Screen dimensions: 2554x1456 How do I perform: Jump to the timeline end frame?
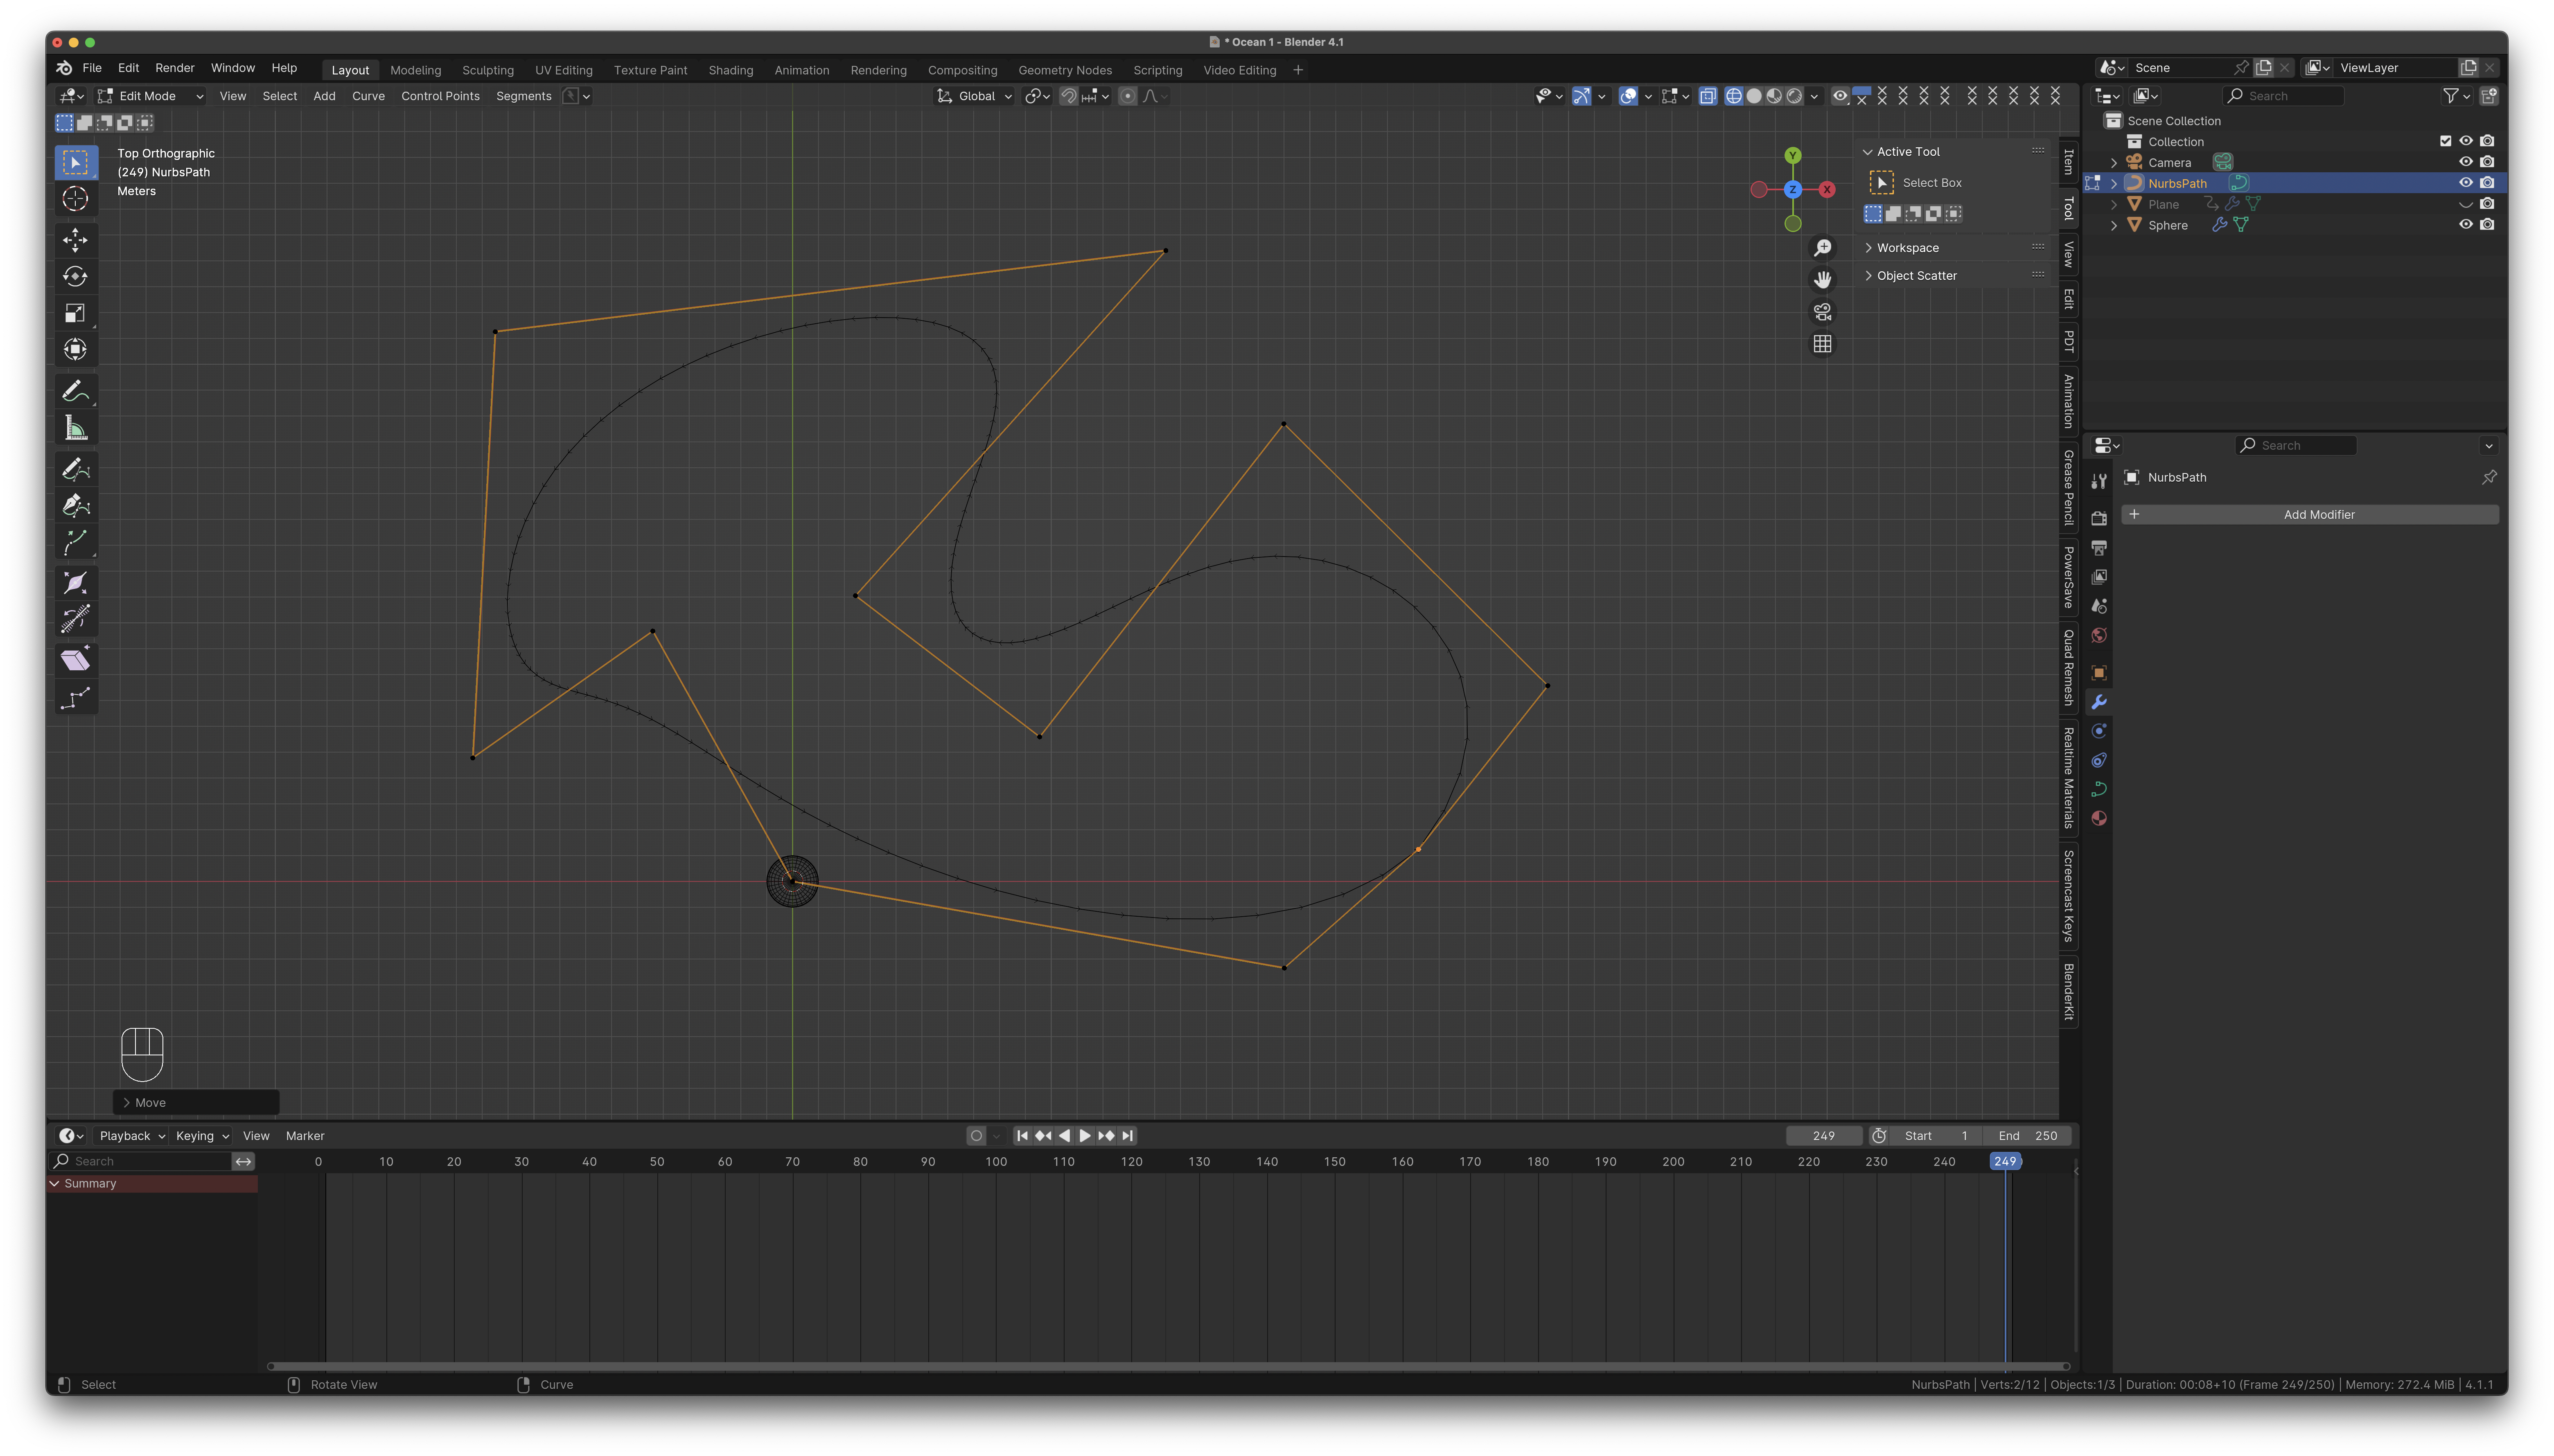click(x=1128, y=1136)
